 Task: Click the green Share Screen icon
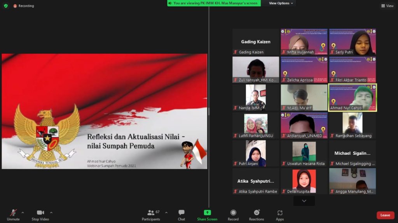pos(207,213)
